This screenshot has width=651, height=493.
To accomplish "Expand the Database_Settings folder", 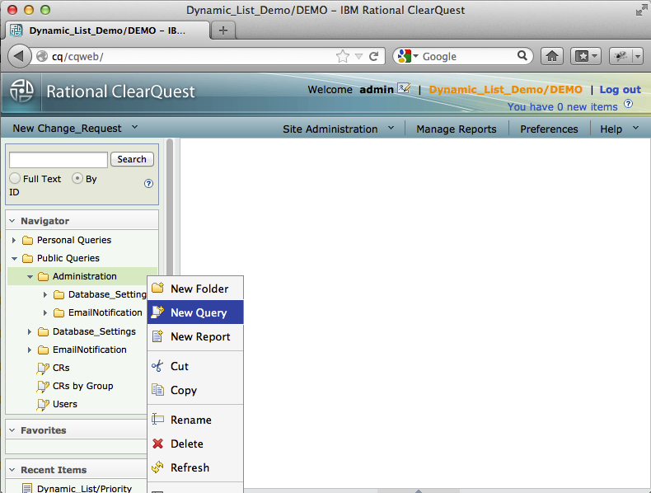I will coord(30,331).
